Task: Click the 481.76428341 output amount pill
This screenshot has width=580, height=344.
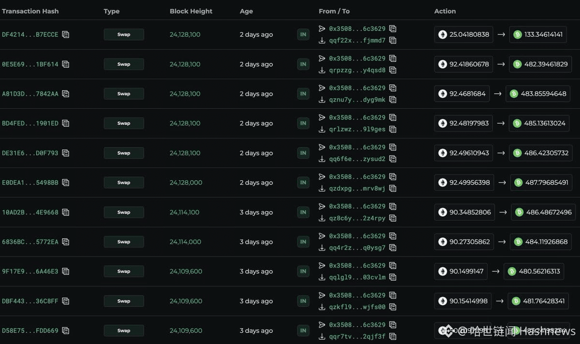Action: point(537,301)
